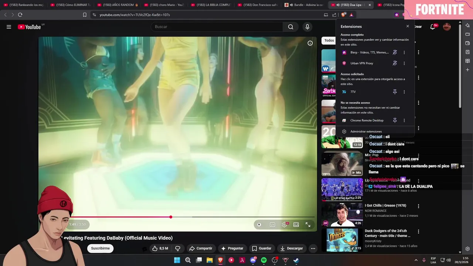Open Brave Shields lion icon
This screenshot has width=473, height=266.
pyautogui.click(x=343, y=15)
